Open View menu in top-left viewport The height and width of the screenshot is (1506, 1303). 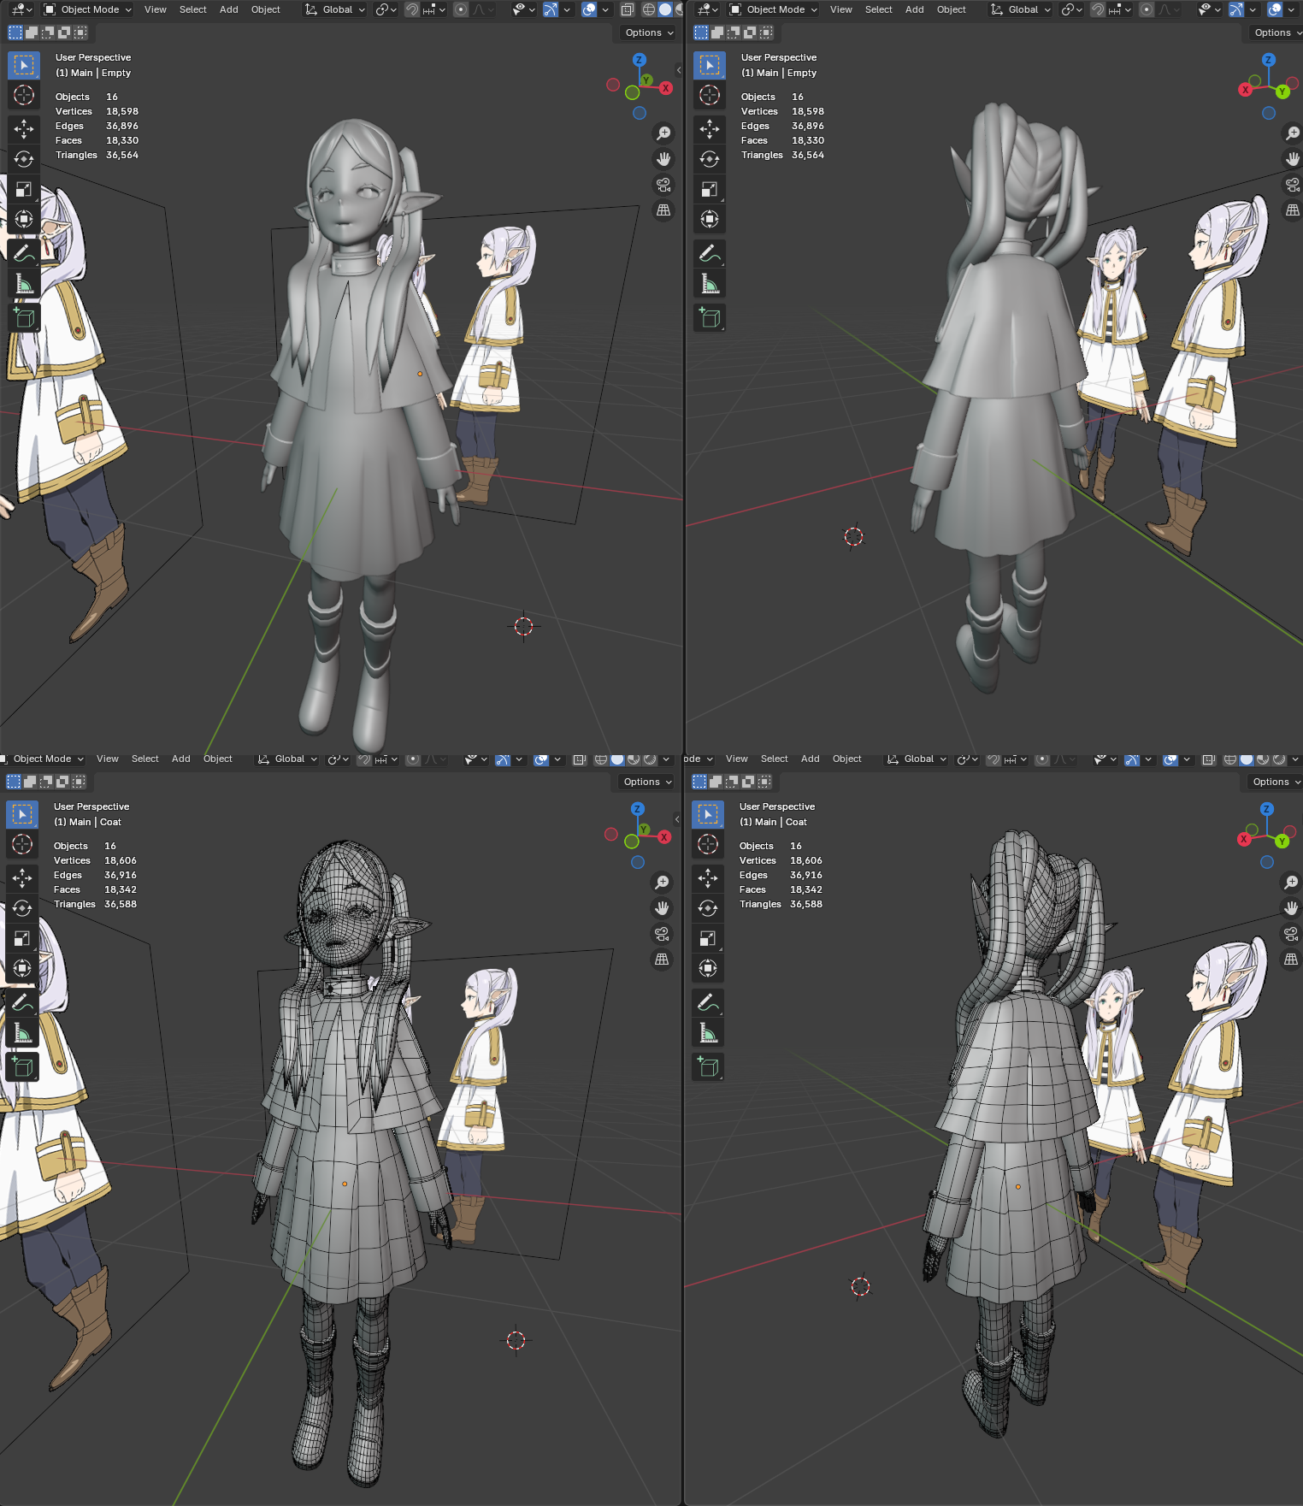pos(156,9)
